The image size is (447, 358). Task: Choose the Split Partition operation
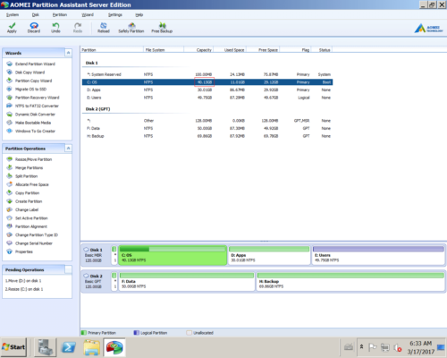pos(27,176)
